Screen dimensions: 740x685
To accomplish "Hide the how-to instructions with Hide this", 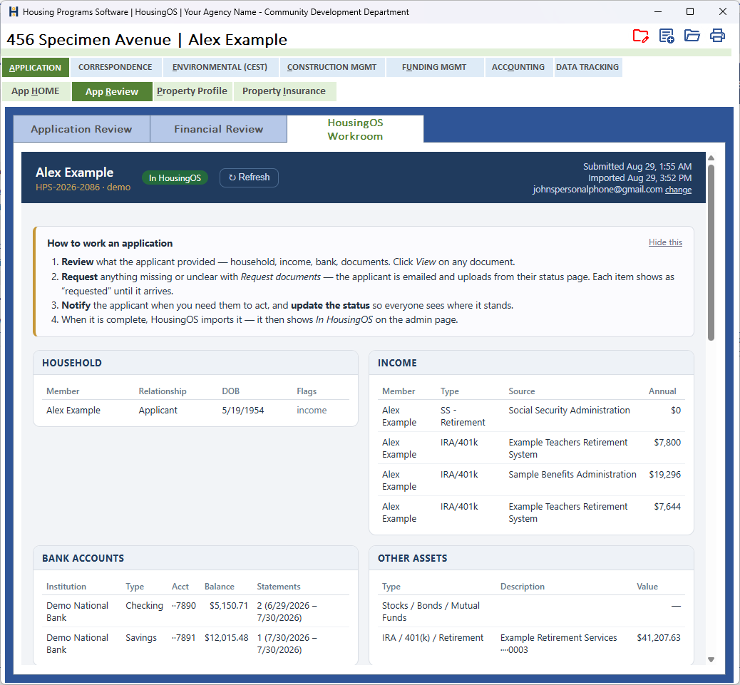I will point(665,242).
